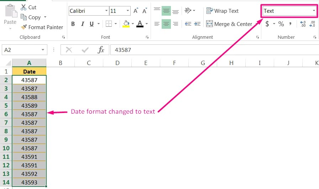
Task: Select column A header
Action: click(x=29, y=63)
